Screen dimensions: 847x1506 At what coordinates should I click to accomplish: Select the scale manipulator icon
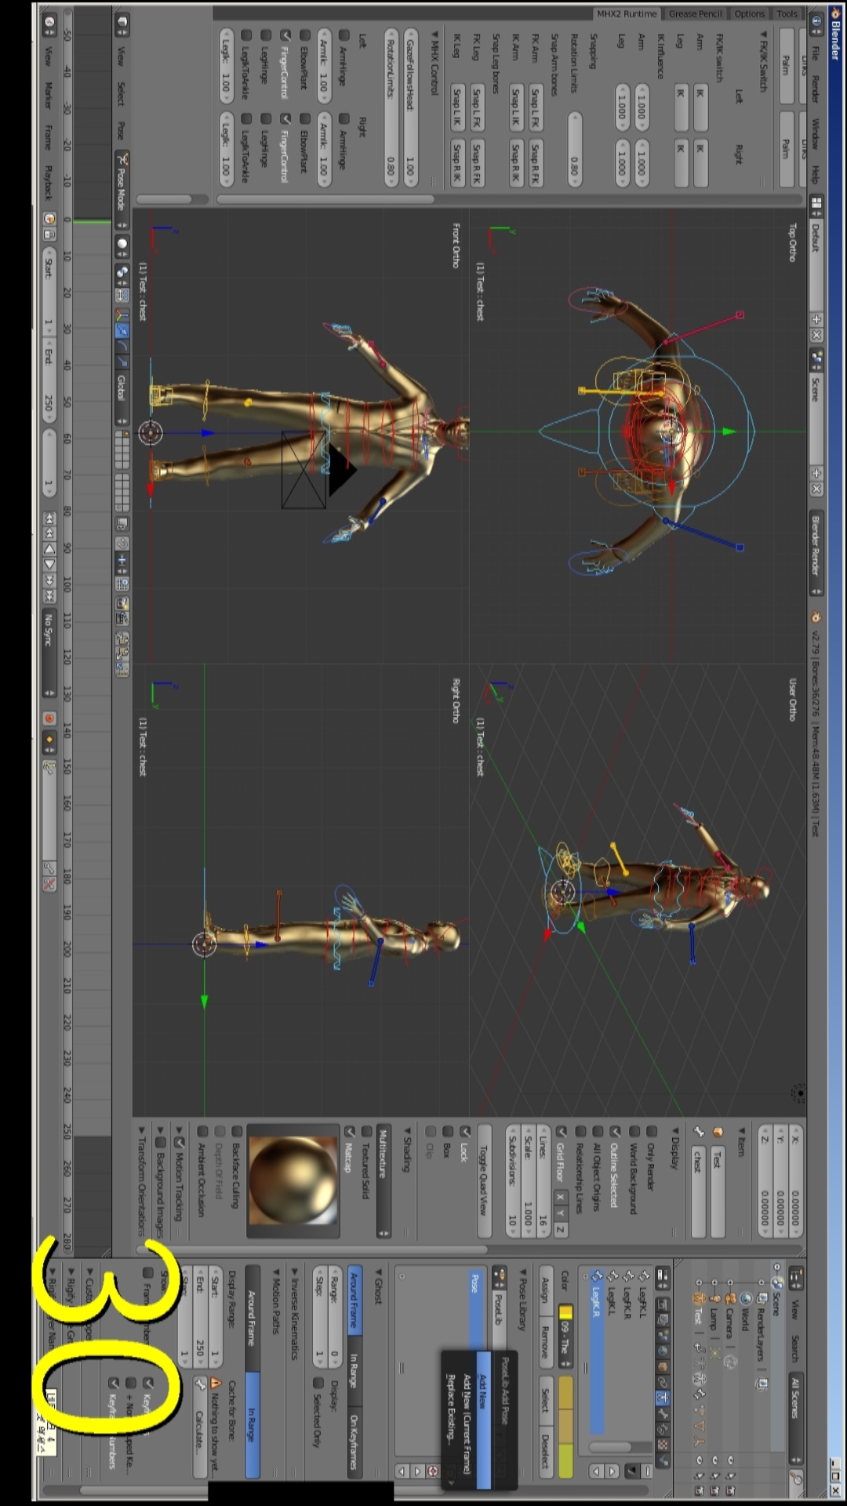[122, 361]
